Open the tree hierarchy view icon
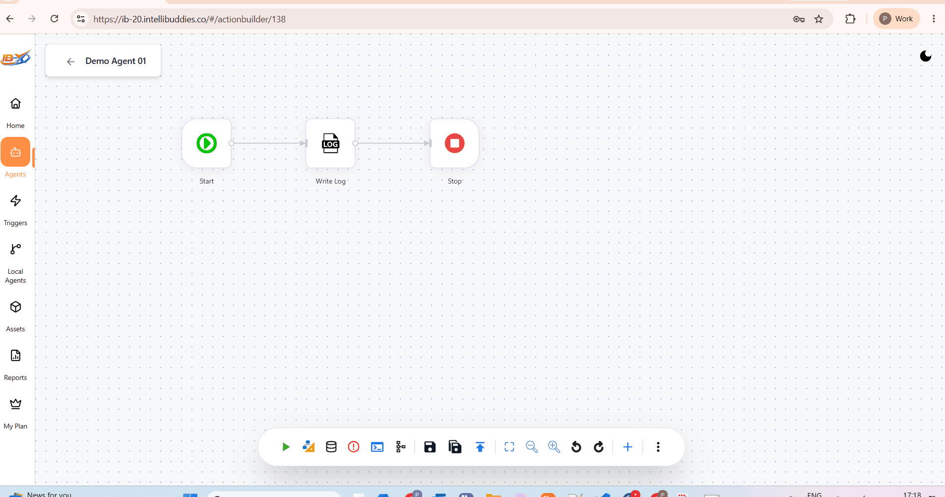The image size is (945, 497). tap(401, 447)
